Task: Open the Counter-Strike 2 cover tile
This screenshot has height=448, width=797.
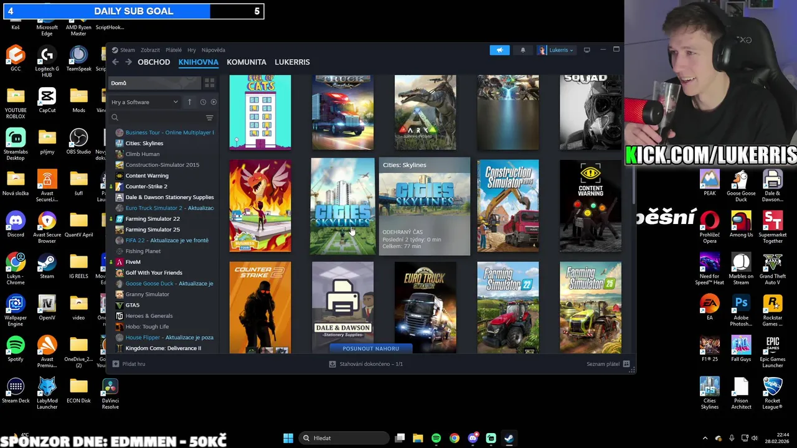Action: (x=260, y=307)
